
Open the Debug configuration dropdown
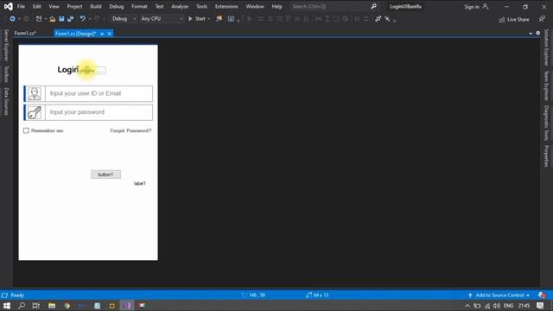(124, 19)
